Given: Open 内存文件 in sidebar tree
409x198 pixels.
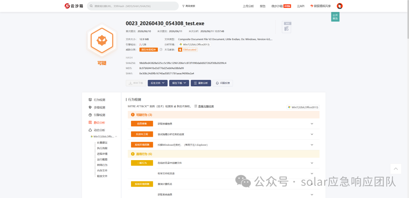Looking at the screenshot, I should tap(102, 170).
